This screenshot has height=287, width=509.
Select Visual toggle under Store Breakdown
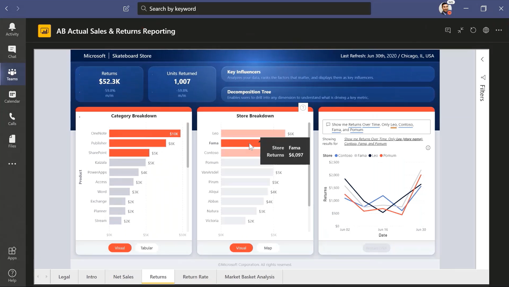(x=241, y=248)
